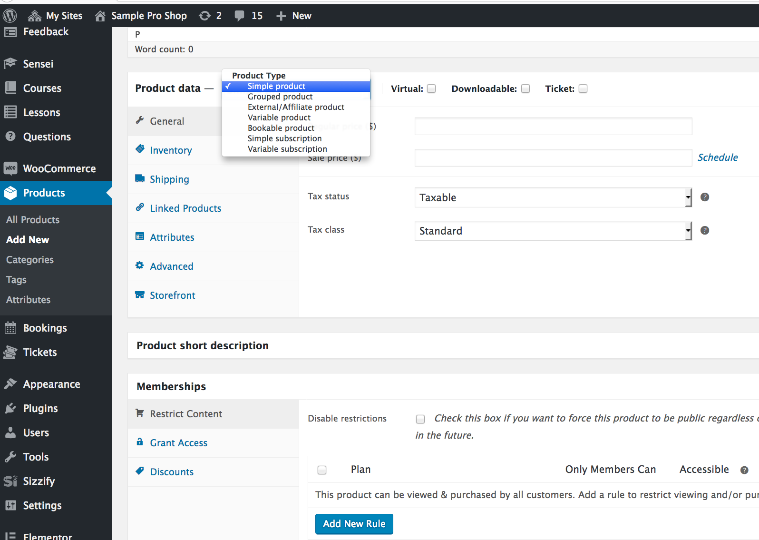
Task: Click the Tickets icon in sidebar
Action: click(10, 352)
